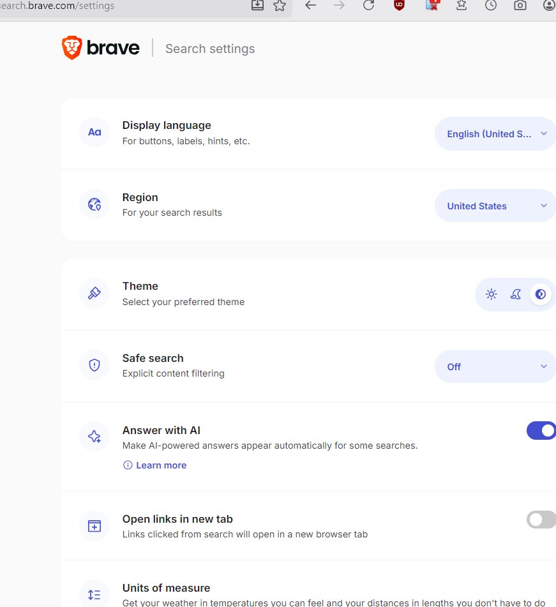The height and width of the screenshot is (607, 556).
Task: Open the history clock icon
Action: click(490, 5)
